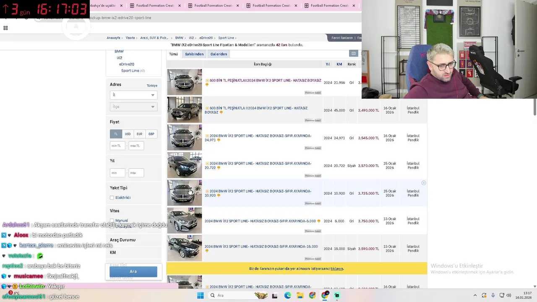The image size is (537, 302).
Task: Open the Türkiye country selector
Action: (x=152, y=86)
